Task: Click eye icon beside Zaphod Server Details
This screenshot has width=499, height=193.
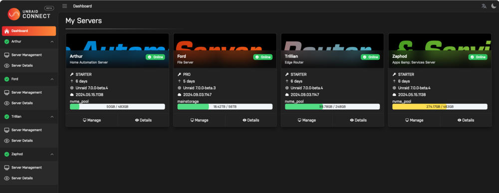Action: 6,178
